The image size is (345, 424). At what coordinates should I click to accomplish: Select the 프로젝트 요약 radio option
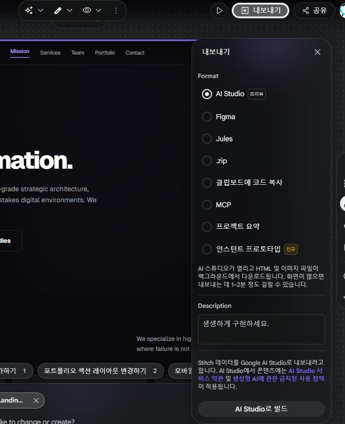click(x=207, y=227)
